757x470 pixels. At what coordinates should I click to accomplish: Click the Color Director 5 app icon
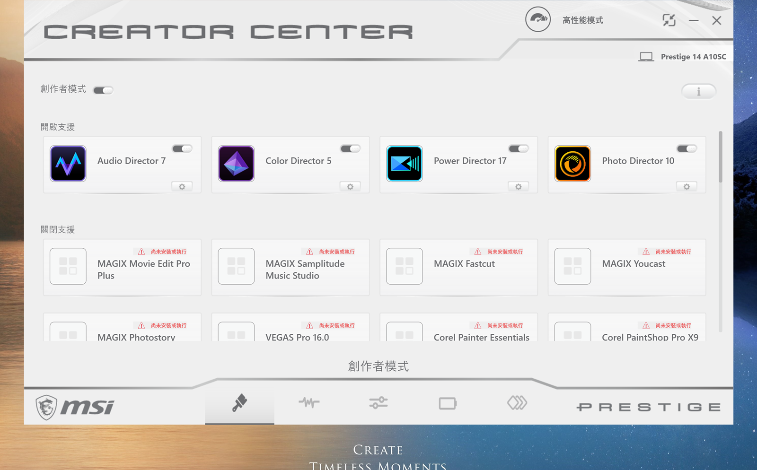(236, 164)
